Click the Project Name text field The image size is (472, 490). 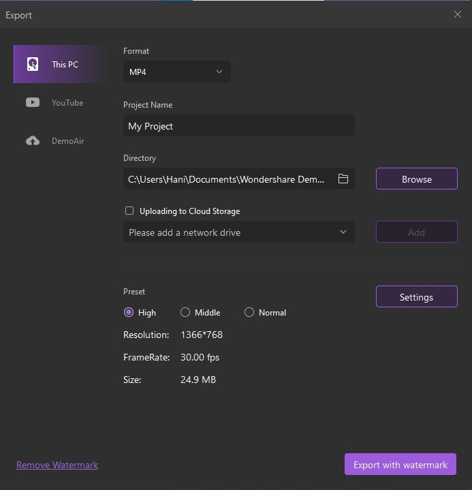coord(238,126)
